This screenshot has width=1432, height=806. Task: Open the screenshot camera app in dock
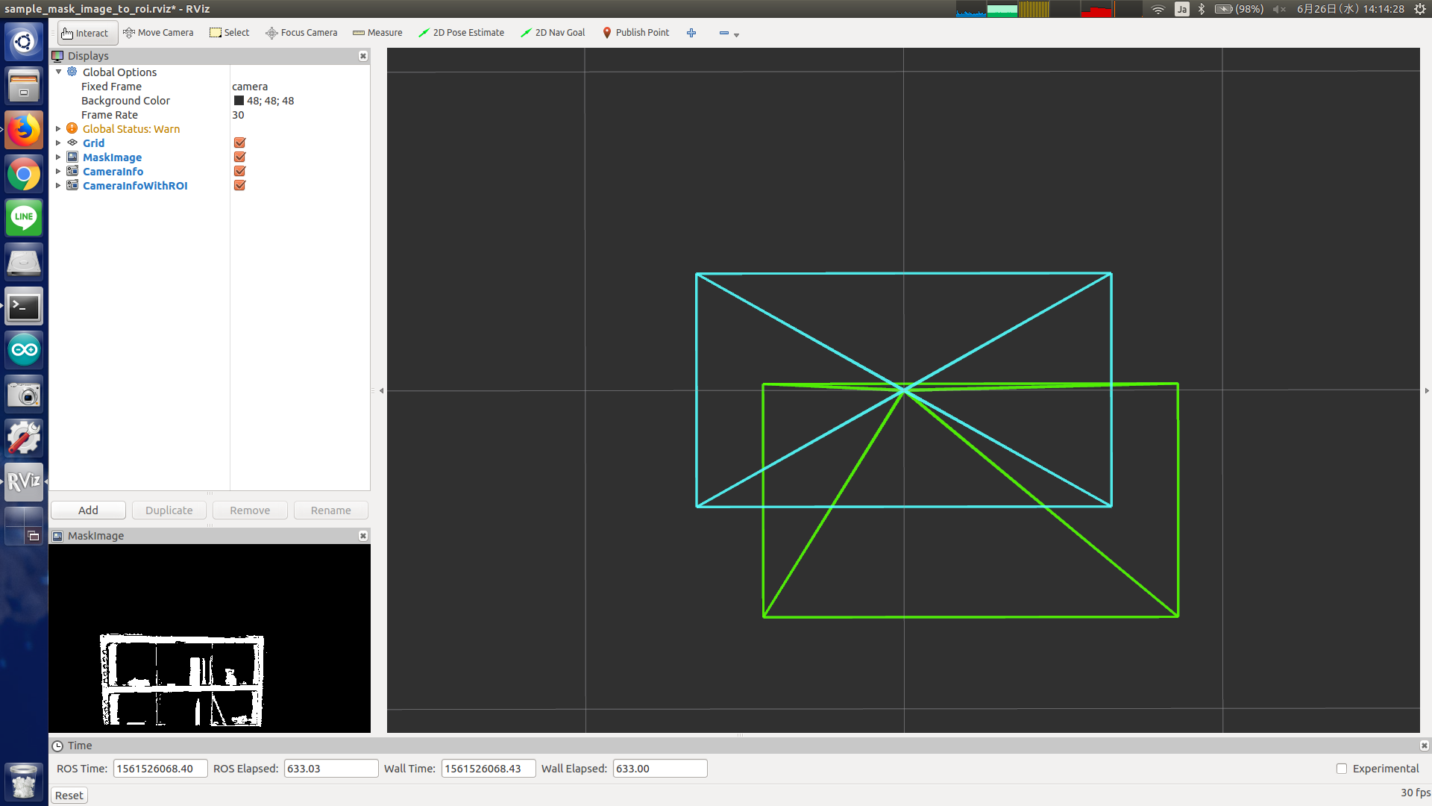[x=24, y=394]
